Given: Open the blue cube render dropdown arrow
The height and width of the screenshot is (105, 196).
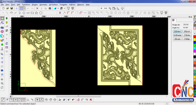Looking at the screenshot, I should tap(58, 8).
